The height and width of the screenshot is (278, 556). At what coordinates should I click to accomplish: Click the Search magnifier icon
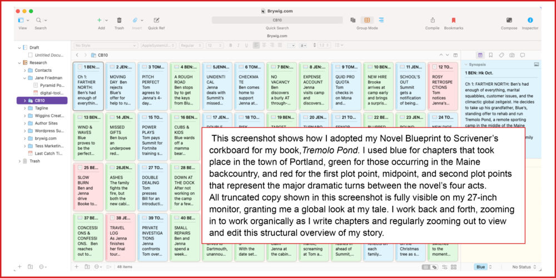pos(39,20)
